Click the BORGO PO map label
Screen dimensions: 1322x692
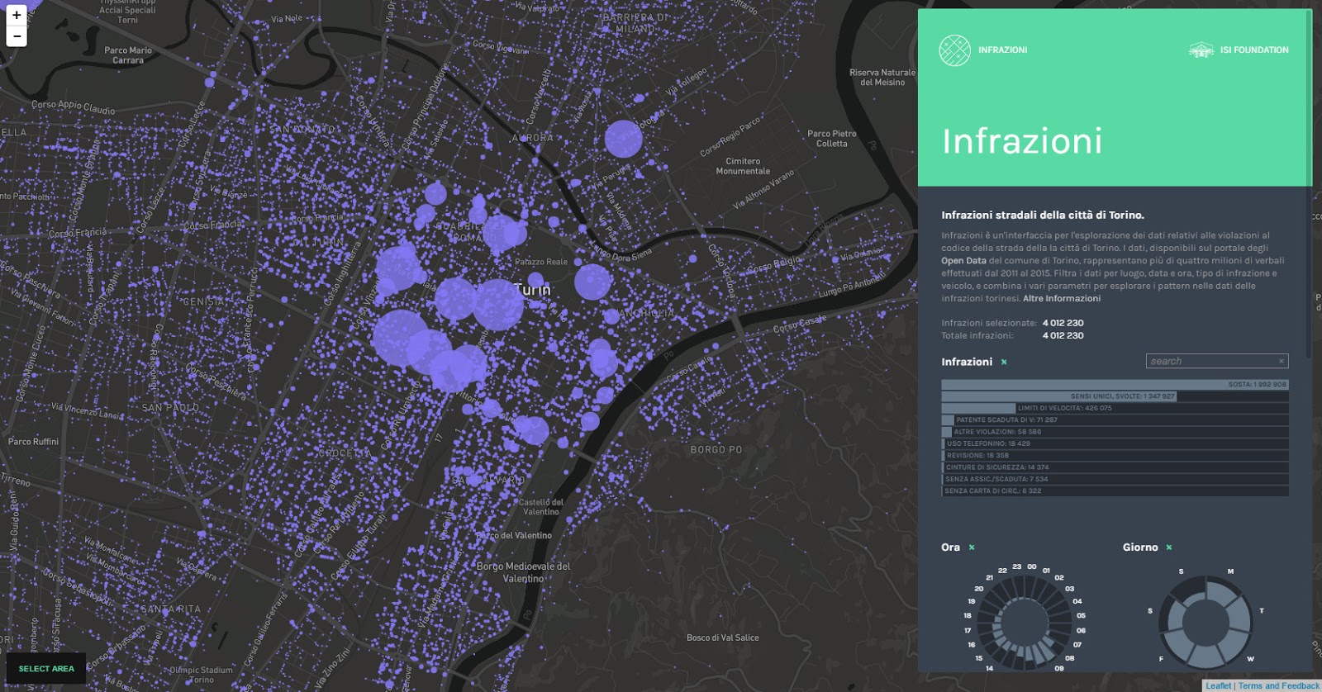(x=716, y=450)
